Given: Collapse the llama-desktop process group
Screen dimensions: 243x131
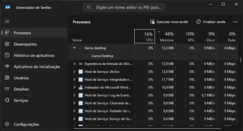Looking at the screenshot, I should coord(75,48).
